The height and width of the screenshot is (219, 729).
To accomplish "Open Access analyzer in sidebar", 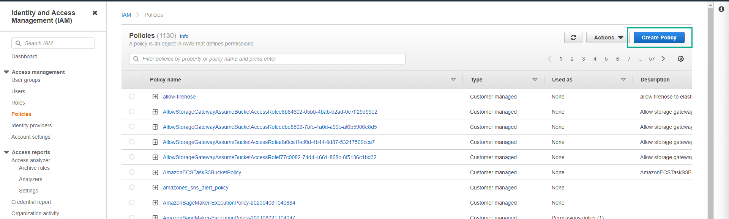I will (x=31, y=160).
